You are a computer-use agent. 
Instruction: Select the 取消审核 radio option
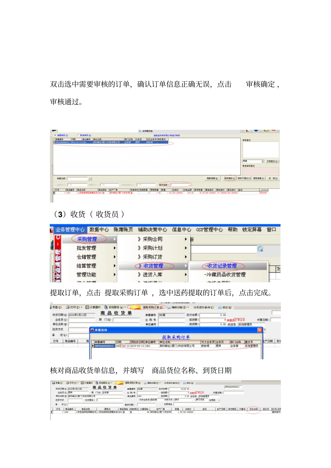[84, 135]
